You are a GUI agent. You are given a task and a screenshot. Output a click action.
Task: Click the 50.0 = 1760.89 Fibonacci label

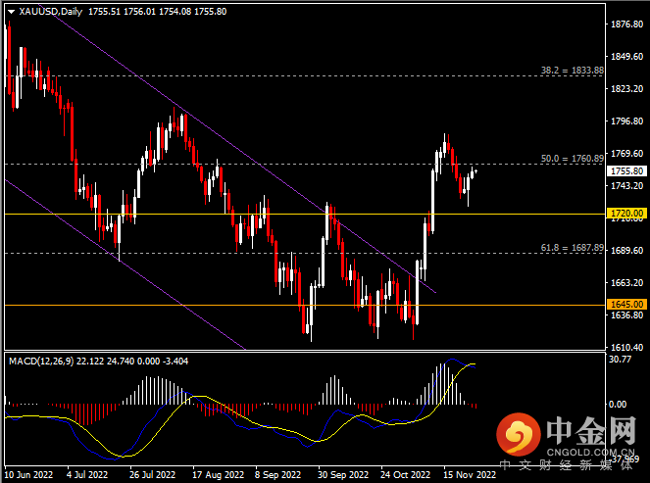click(571, 158)
